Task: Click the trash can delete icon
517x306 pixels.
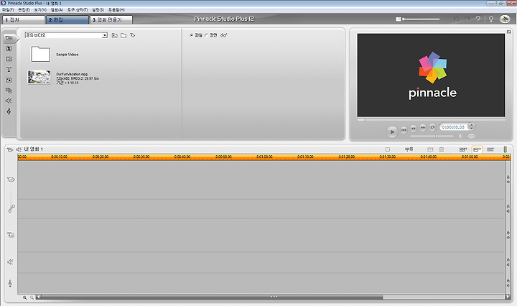Action: tap(442, 149)
